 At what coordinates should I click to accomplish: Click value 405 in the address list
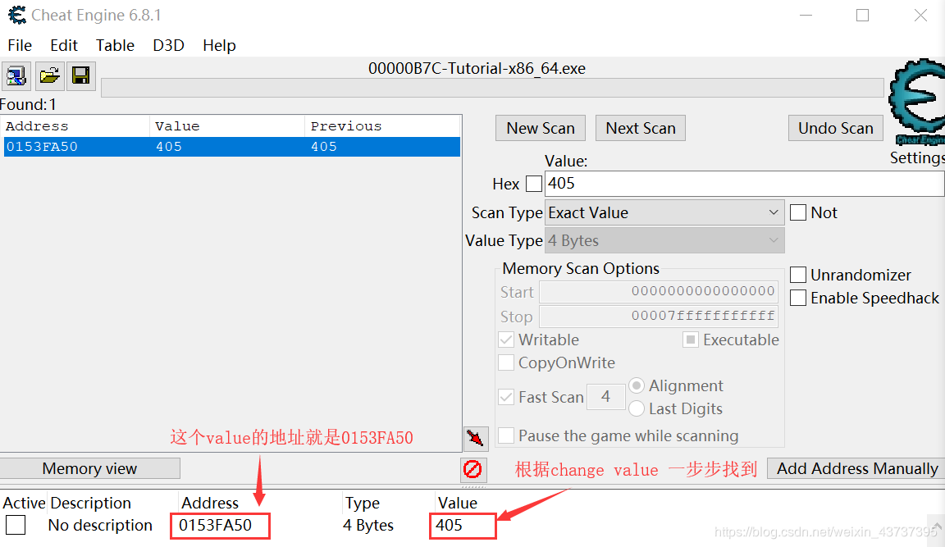pos(449,526)
